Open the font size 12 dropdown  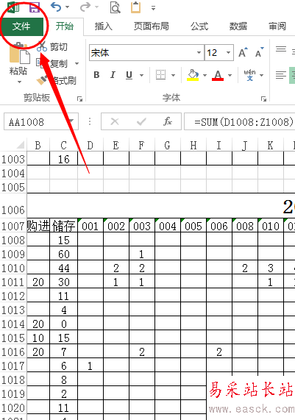pyautogui.click(x=228, y=52)
